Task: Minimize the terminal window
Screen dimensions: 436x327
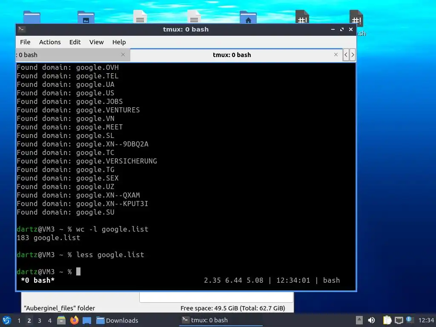Action: [333, 29]
